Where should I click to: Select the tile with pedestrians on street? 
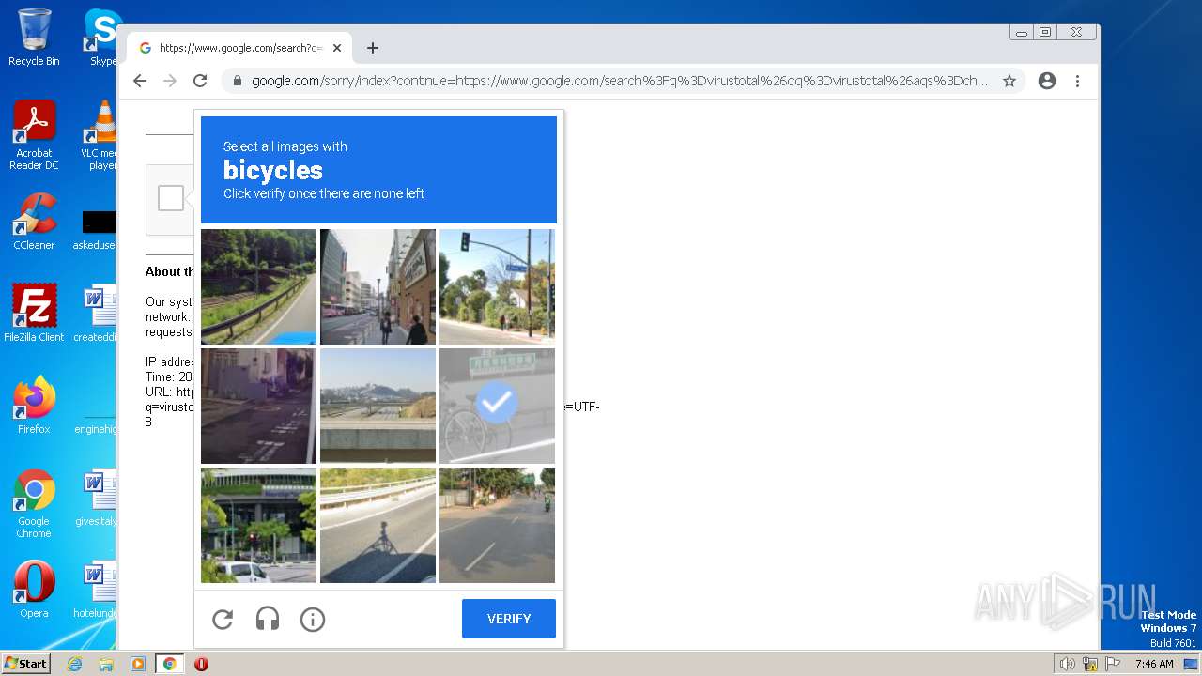tap(378, 286)
